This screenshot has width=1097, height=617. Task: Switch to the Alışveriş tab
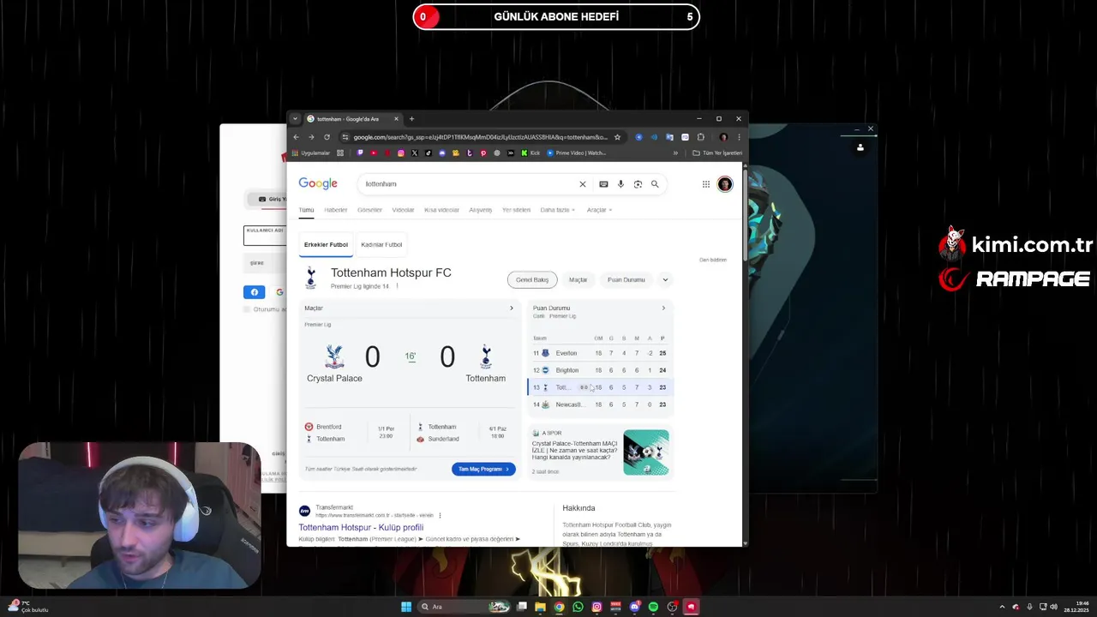[481, 210]
